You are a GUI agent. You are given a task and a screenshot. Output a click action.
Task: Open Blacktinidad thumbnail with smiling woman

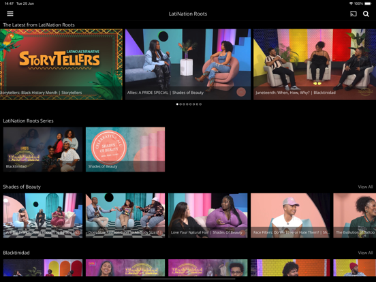tap(125, 268)
